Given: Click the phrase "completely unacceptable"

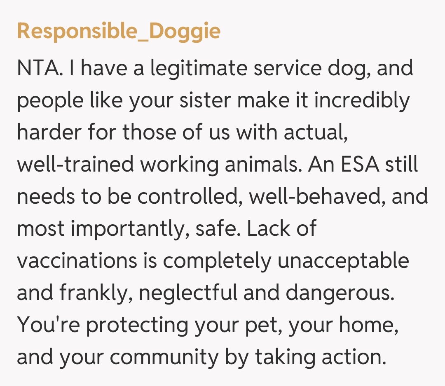Looking at the screenshot, I should pyautogui.click(x=286, y=260).
